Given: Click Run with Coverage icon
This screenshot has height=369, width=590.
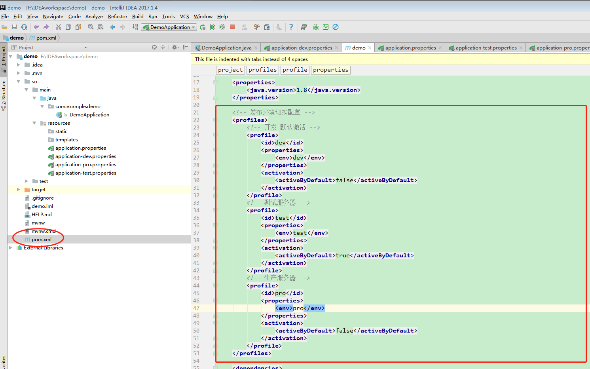Looking at the screenshot, I should [222, 27].
